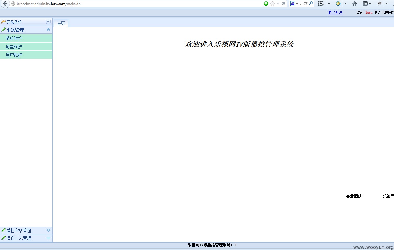Open 菜单维护 menu item
The height and width of the screenshot is (250, 394).
pyautogui.click(x=26, y=38)
